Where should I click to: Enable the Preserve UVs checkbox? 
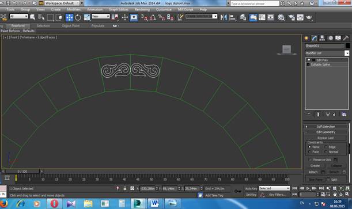(x=311, y=159)
